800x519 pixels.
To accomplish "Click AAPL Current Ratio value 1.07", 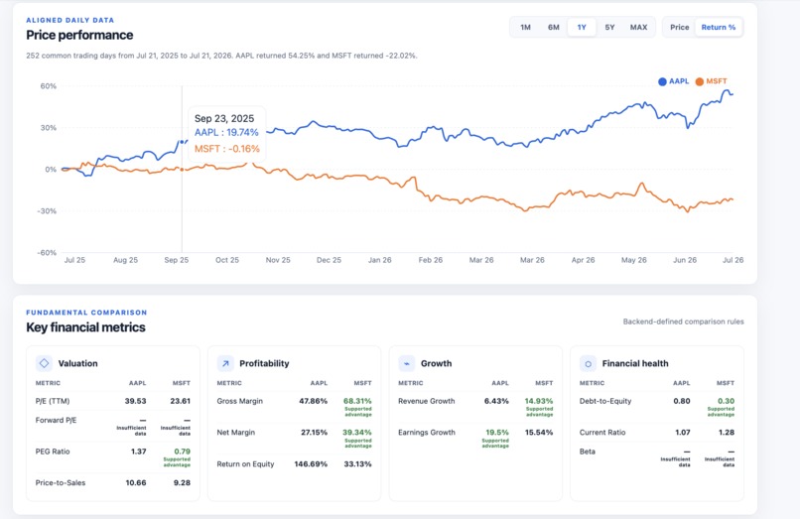I will click(x=683, y=433).
